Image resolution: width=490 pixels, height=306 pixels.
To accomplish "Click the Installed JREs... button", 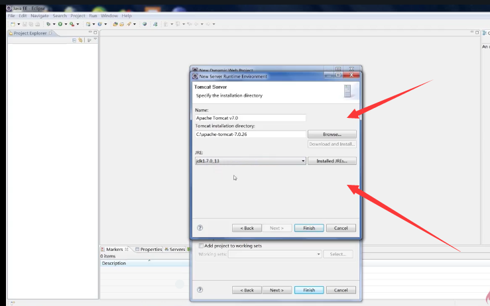I will click(x=332, y=161).
